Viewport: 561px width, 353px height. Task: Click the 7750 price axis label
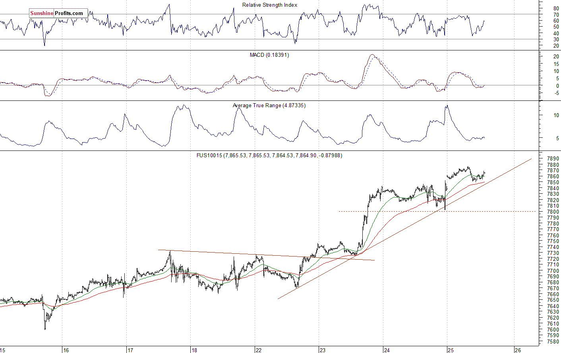(553, 241)
